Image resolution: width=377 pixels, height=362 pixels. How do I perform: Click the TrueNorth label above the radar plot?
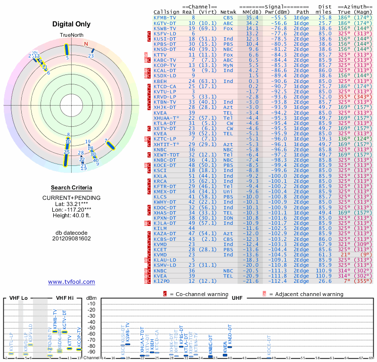(x=71, y=36)
